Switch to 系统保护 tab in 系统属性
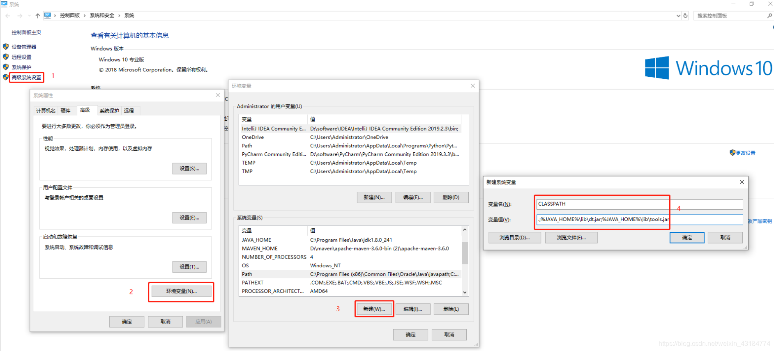Viewport: 774px width, 351px height. [109, 111]
